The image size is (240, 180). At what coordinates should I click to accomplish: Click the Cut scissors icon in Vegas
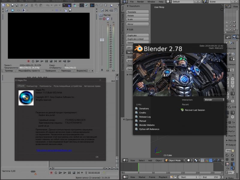pyautogui.click(x=32, y=5)
